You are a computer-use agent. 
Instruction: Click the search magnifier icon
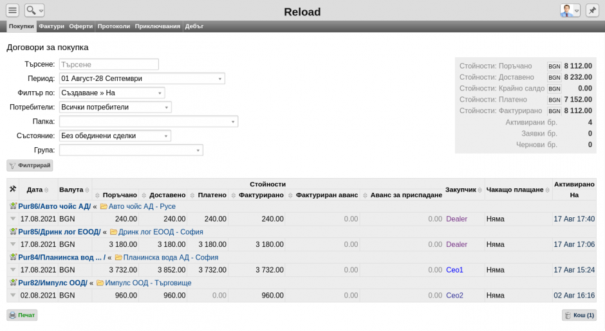pyautogui.click(x=31, y=10)
